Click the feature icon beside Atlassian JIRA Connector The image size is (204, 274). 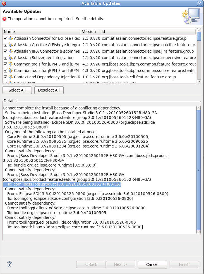[11, 51]
